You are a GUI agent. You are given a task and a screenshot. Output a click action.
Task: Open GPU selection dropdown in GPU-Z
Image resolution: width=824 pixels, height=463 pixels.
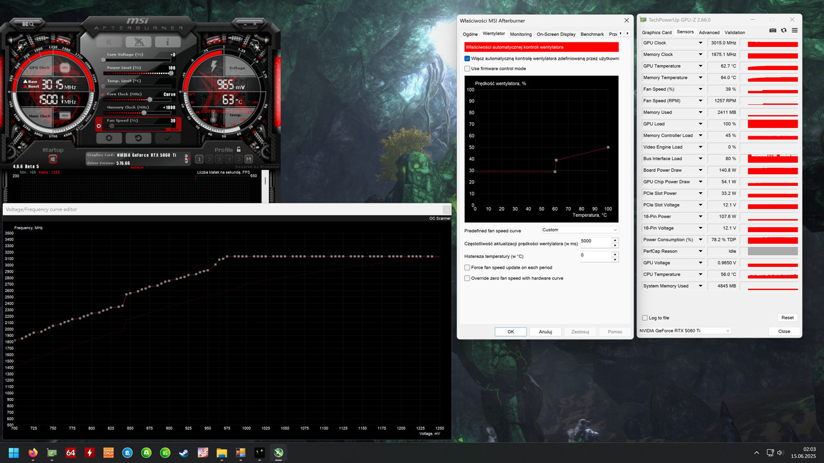(x=684, y=331)
